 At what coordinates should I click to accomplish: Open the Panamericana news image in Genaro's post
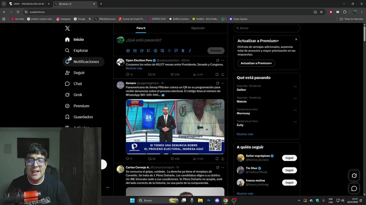175,127
